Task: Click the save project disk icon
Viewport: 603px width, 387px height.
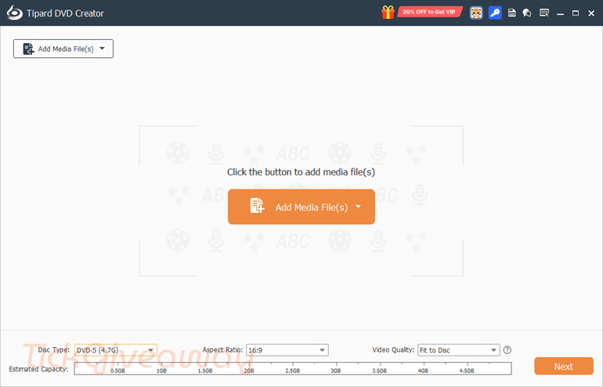Action: click(512, 13)
